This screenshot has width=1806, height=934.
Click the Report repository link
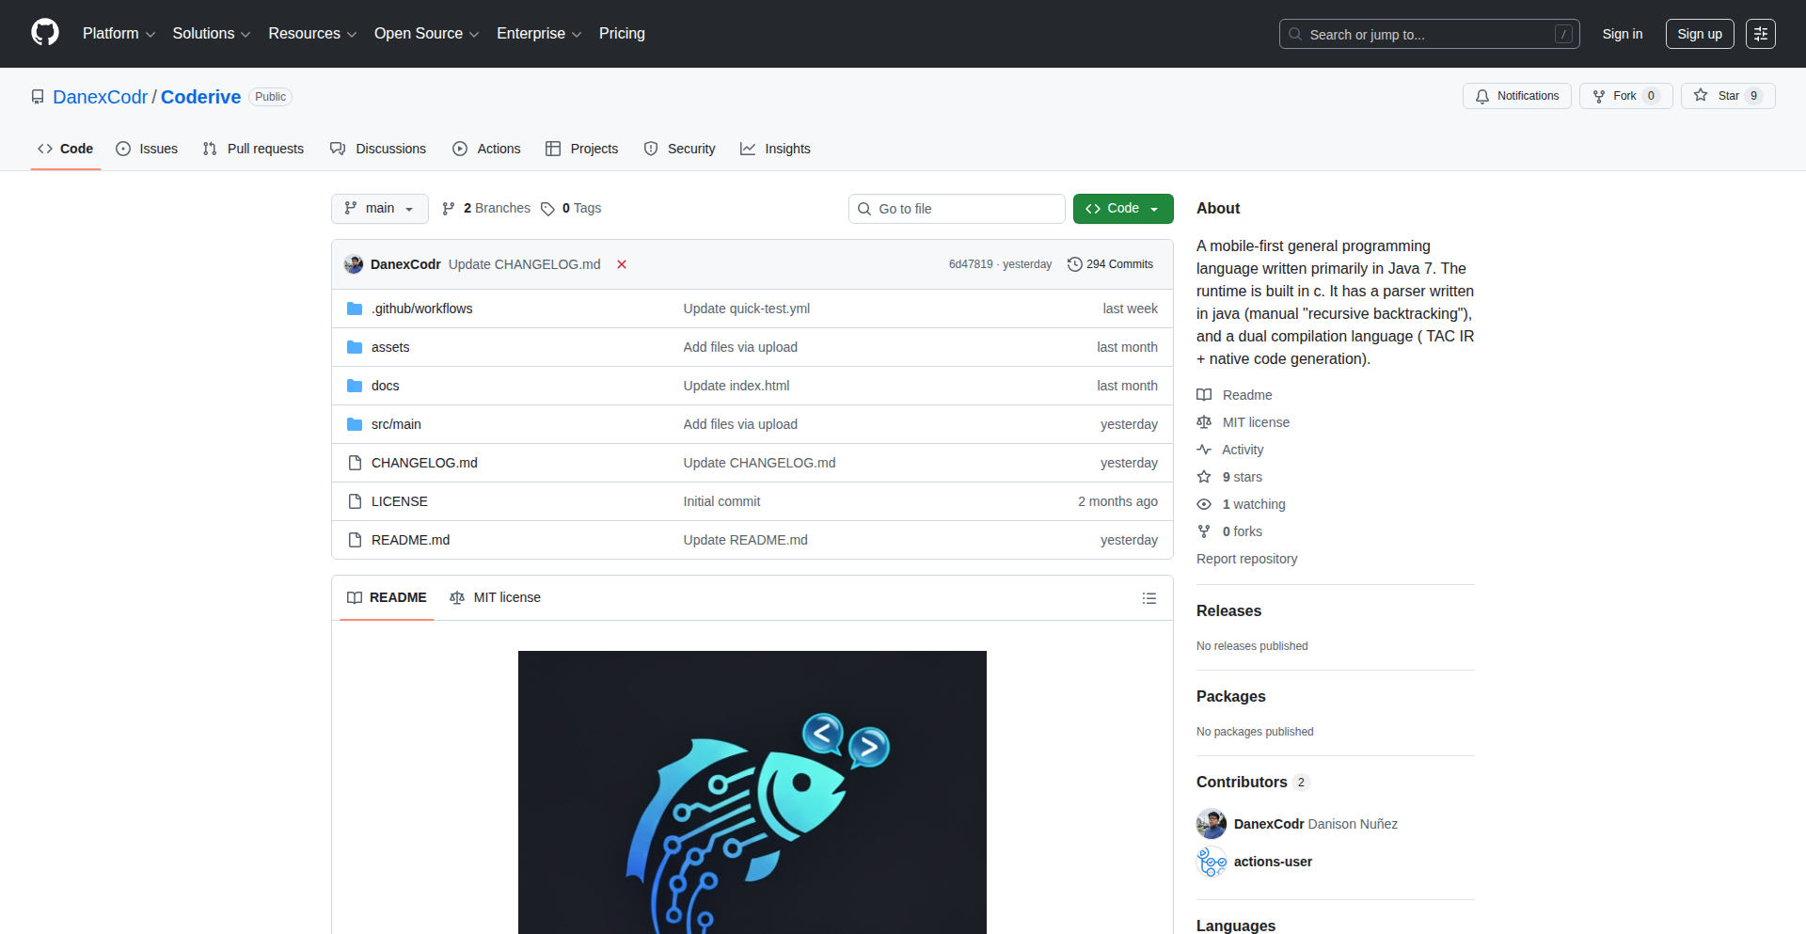pos(1246,559)
